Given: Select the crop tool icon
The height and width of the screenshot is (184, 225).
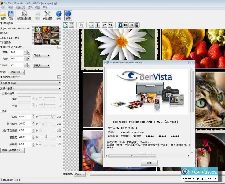Looking at the screenshot, I should (81, 25).
